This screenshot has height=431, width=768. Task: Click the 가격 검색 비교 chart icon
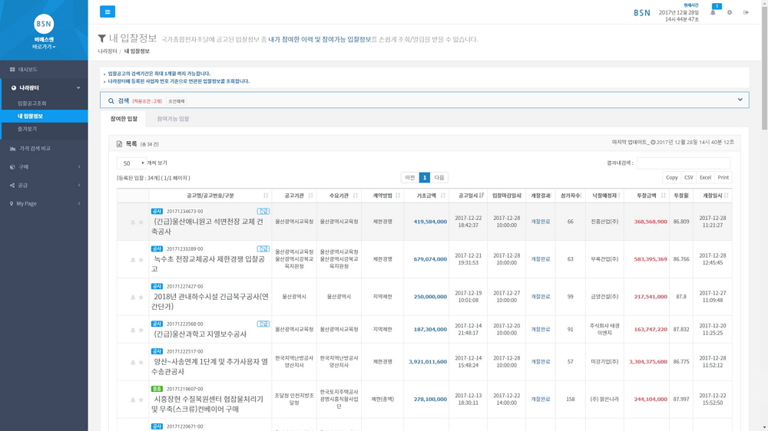(x=13, y=148)
